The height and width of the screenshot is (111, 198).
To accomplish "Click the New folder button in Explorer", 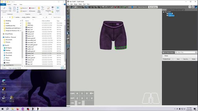I will click(x=39, y=10).
